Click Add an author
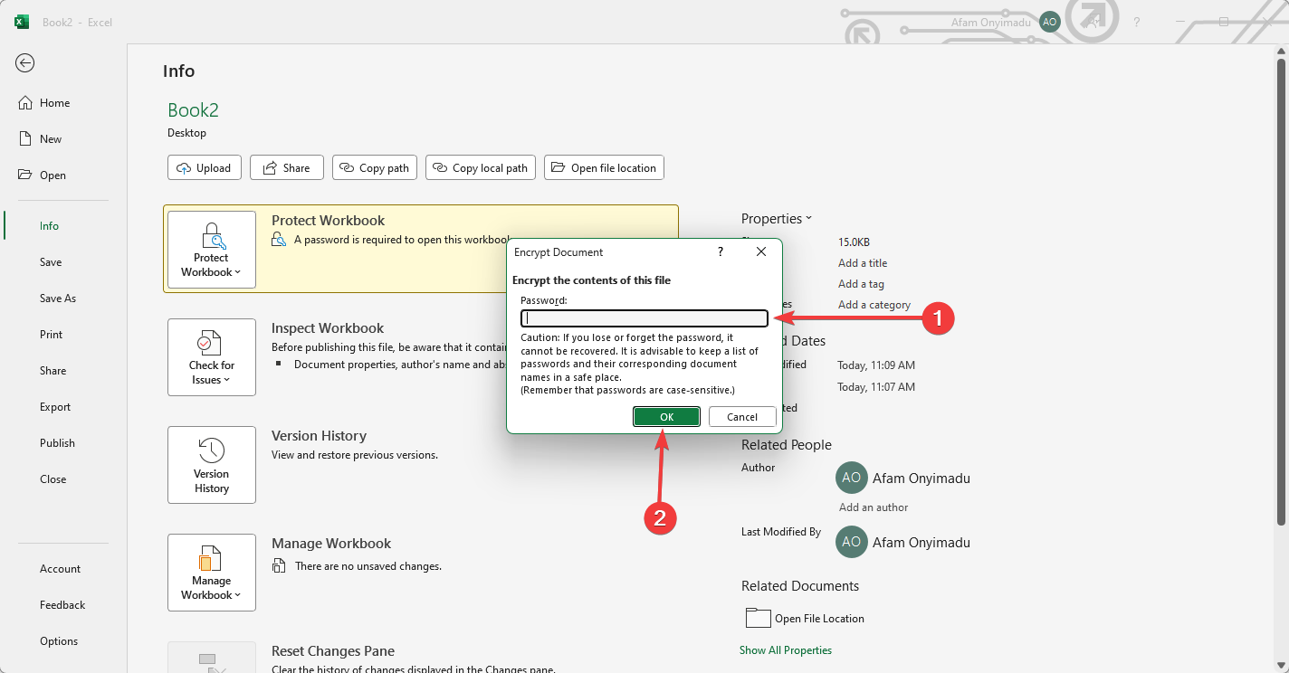Viewport: 1289px width, 673px height. (x=874, y=507)
